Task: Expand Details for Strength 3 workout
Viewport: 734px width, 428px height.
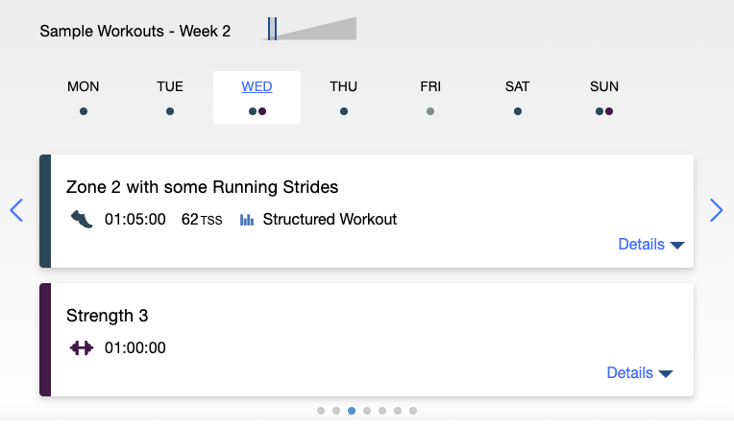Action: pos(639,373)
